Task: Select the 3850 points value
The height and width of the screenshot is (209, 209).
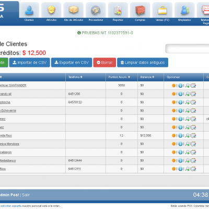Action: coord(121,85)
